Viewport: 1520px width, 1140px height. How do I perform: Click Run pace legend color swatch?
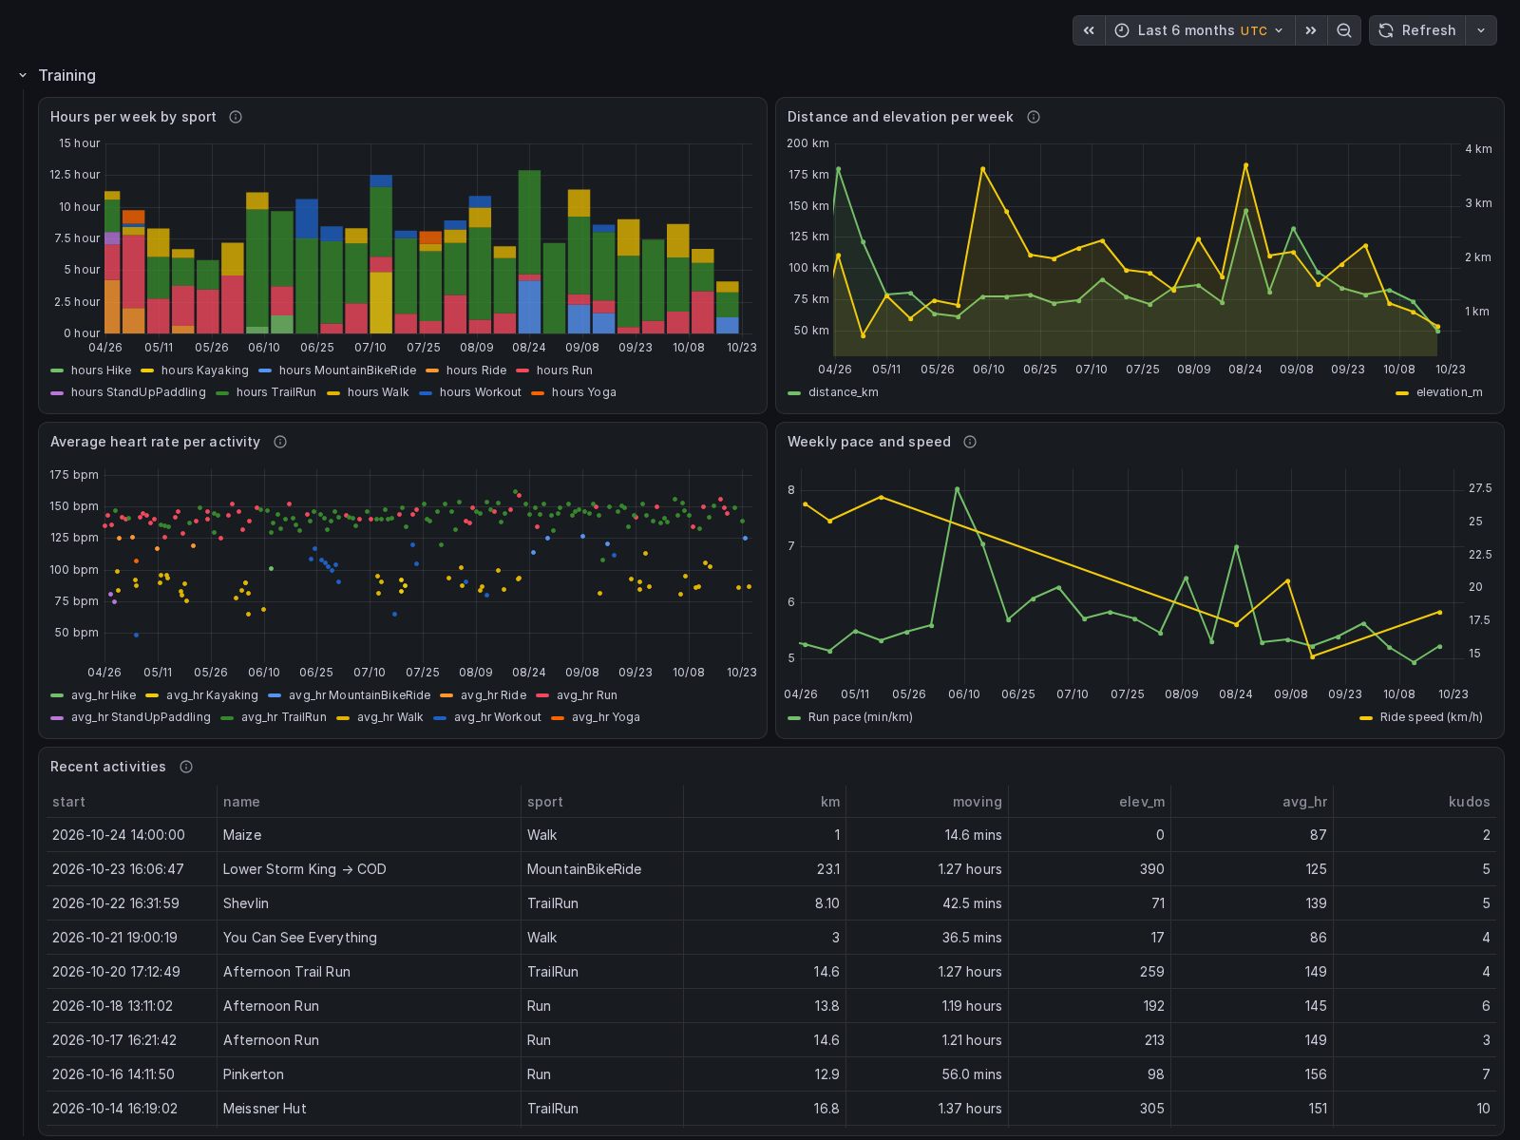[x=794, y=718]
